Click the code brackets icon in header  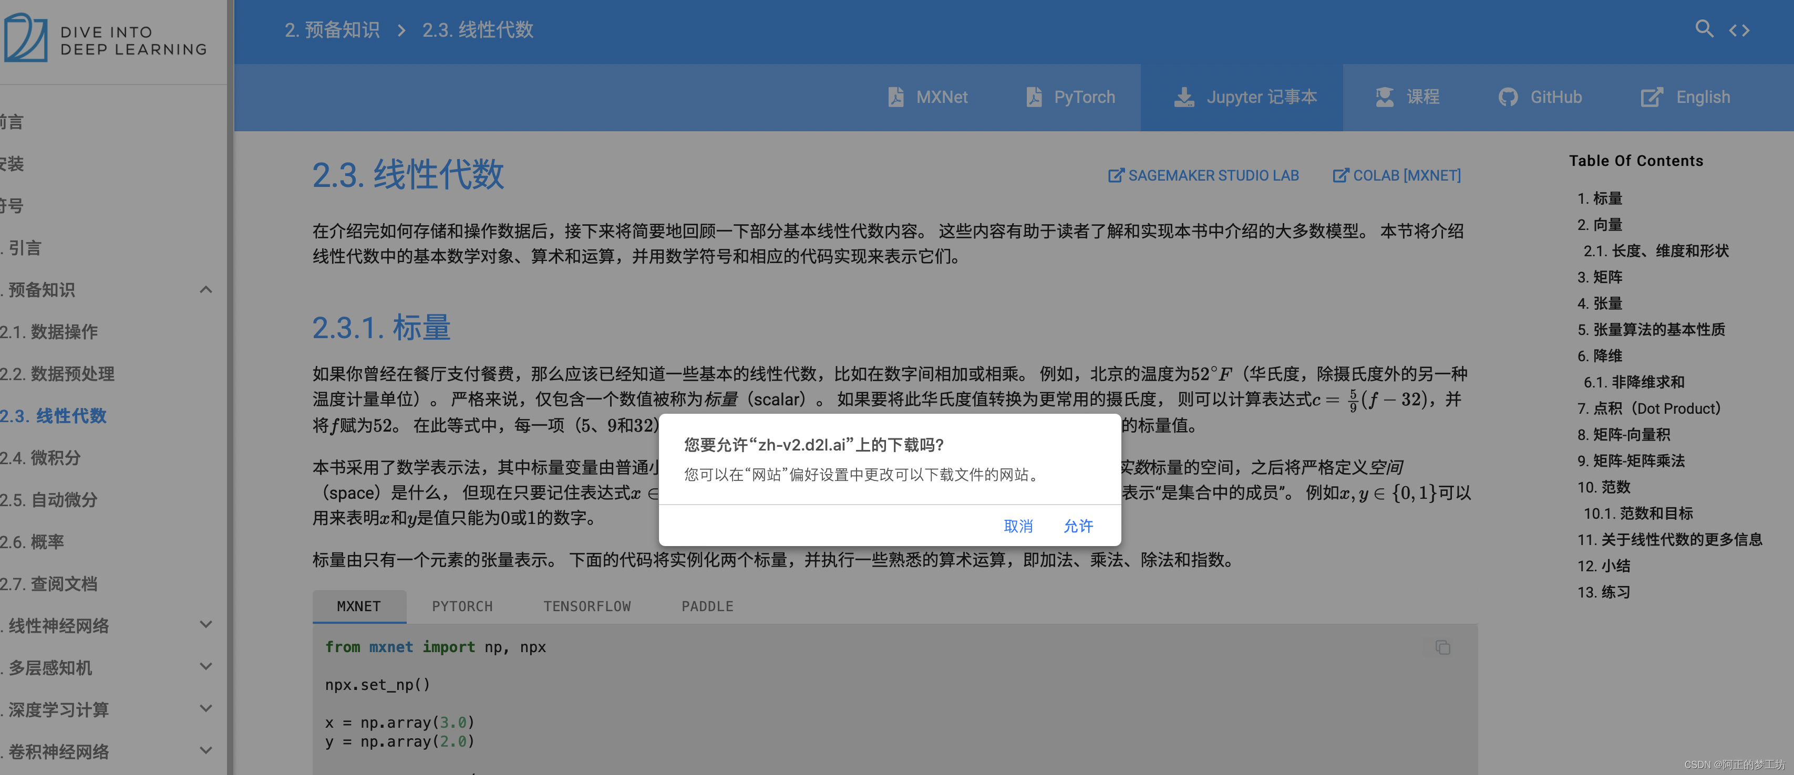pos(1739,30)
